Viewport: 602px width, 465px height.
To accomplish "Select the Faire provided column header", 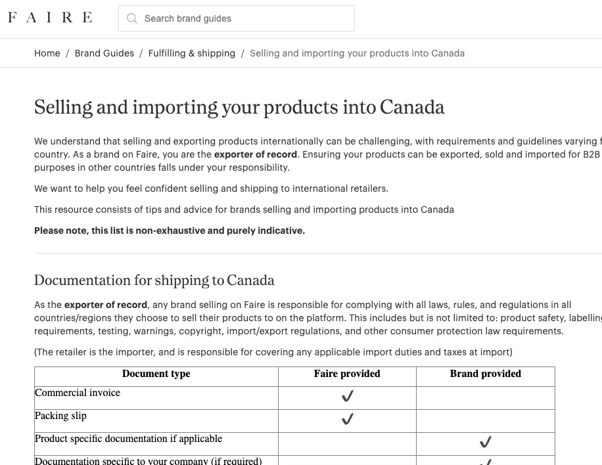I will point(347,374).
